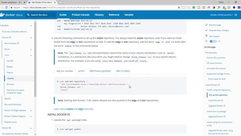Bookmark this page with the star icon
Image resolution: width=241 pixels, height=136 pixels.
pyautogui.click(x=179, y=8)
